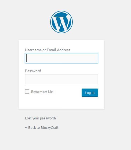131x150 pixels.
Task: Select the focused username text box
Action: click(x=61, y=58)
